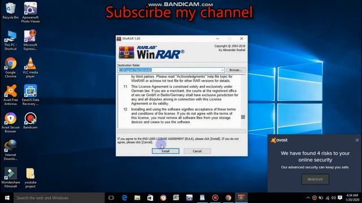
Task: Open the Microsoft Store taskbar icon
Action: 150,198
